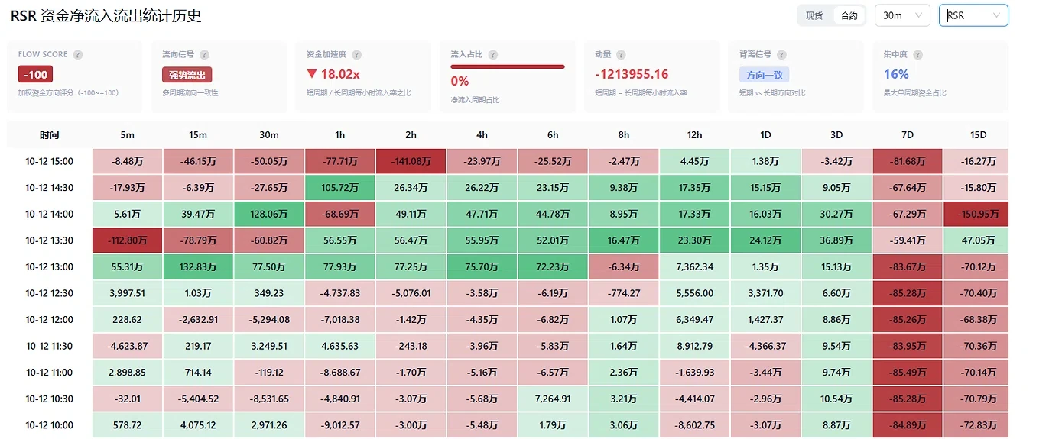Click the -150.95万 cell

click(978, 214)
